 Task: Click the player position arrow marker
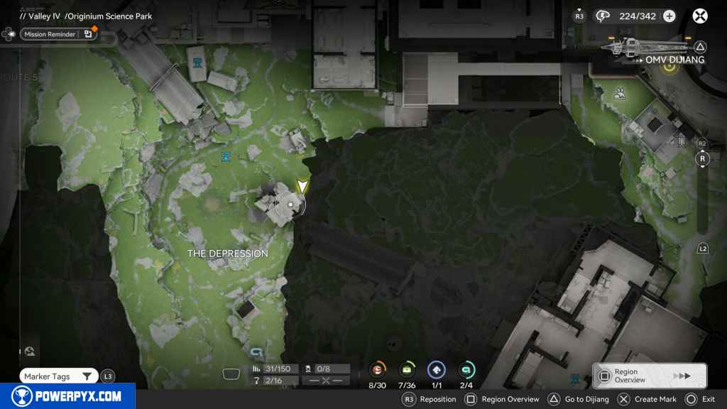(302, 187)
